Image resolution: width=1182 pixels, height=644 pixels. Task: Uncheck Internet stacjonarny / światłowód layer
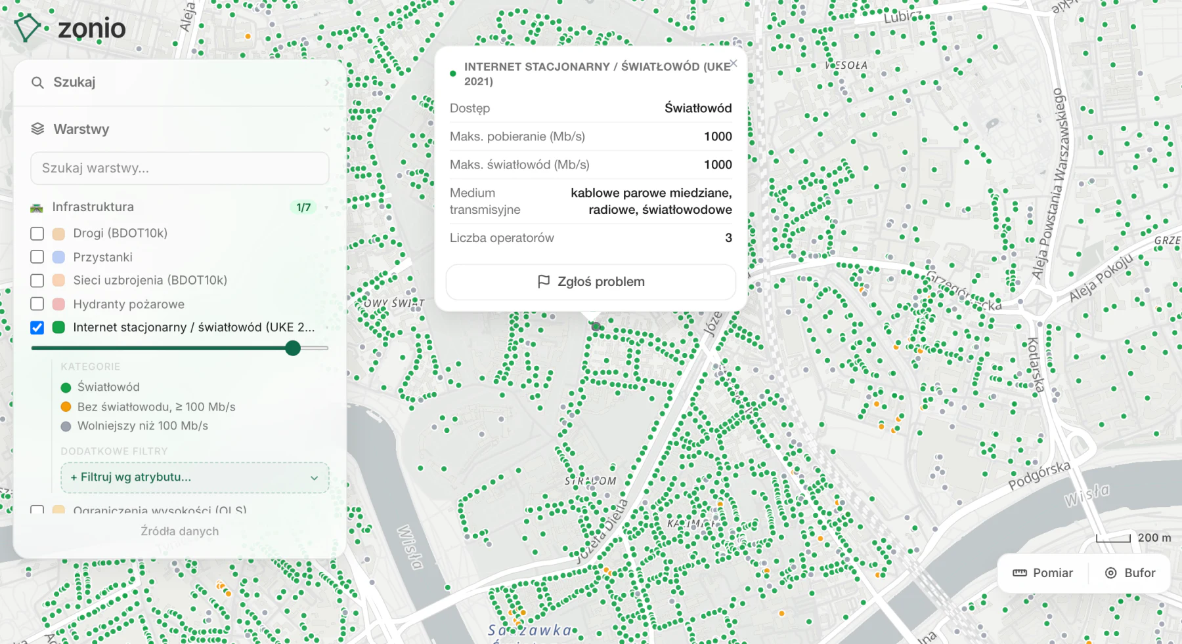(x=37, y=328)
